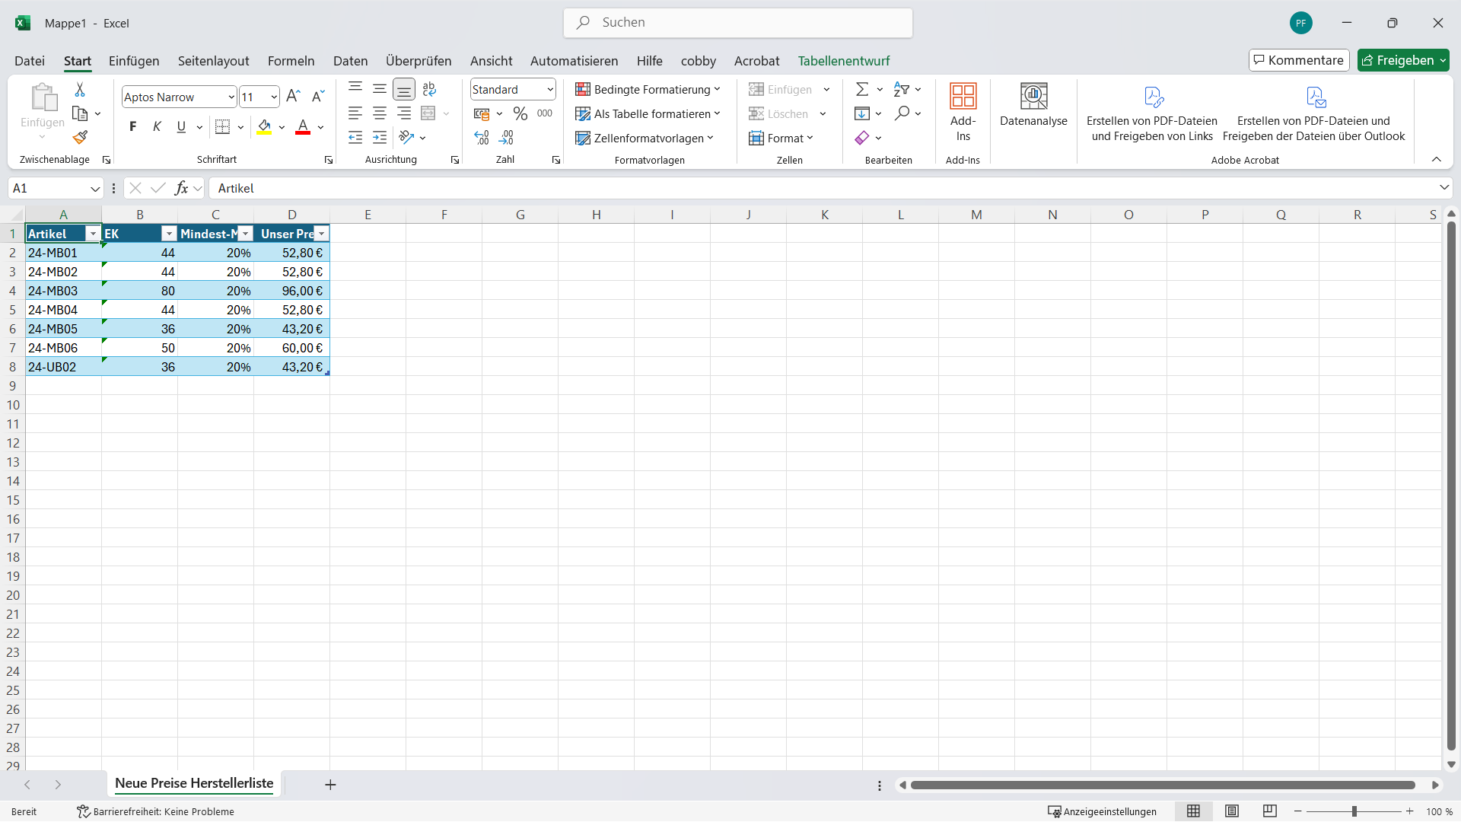This screenshot has height=822, width=1461.
Task: Click the increase font size icon
Action: click(x=293, y=97)
